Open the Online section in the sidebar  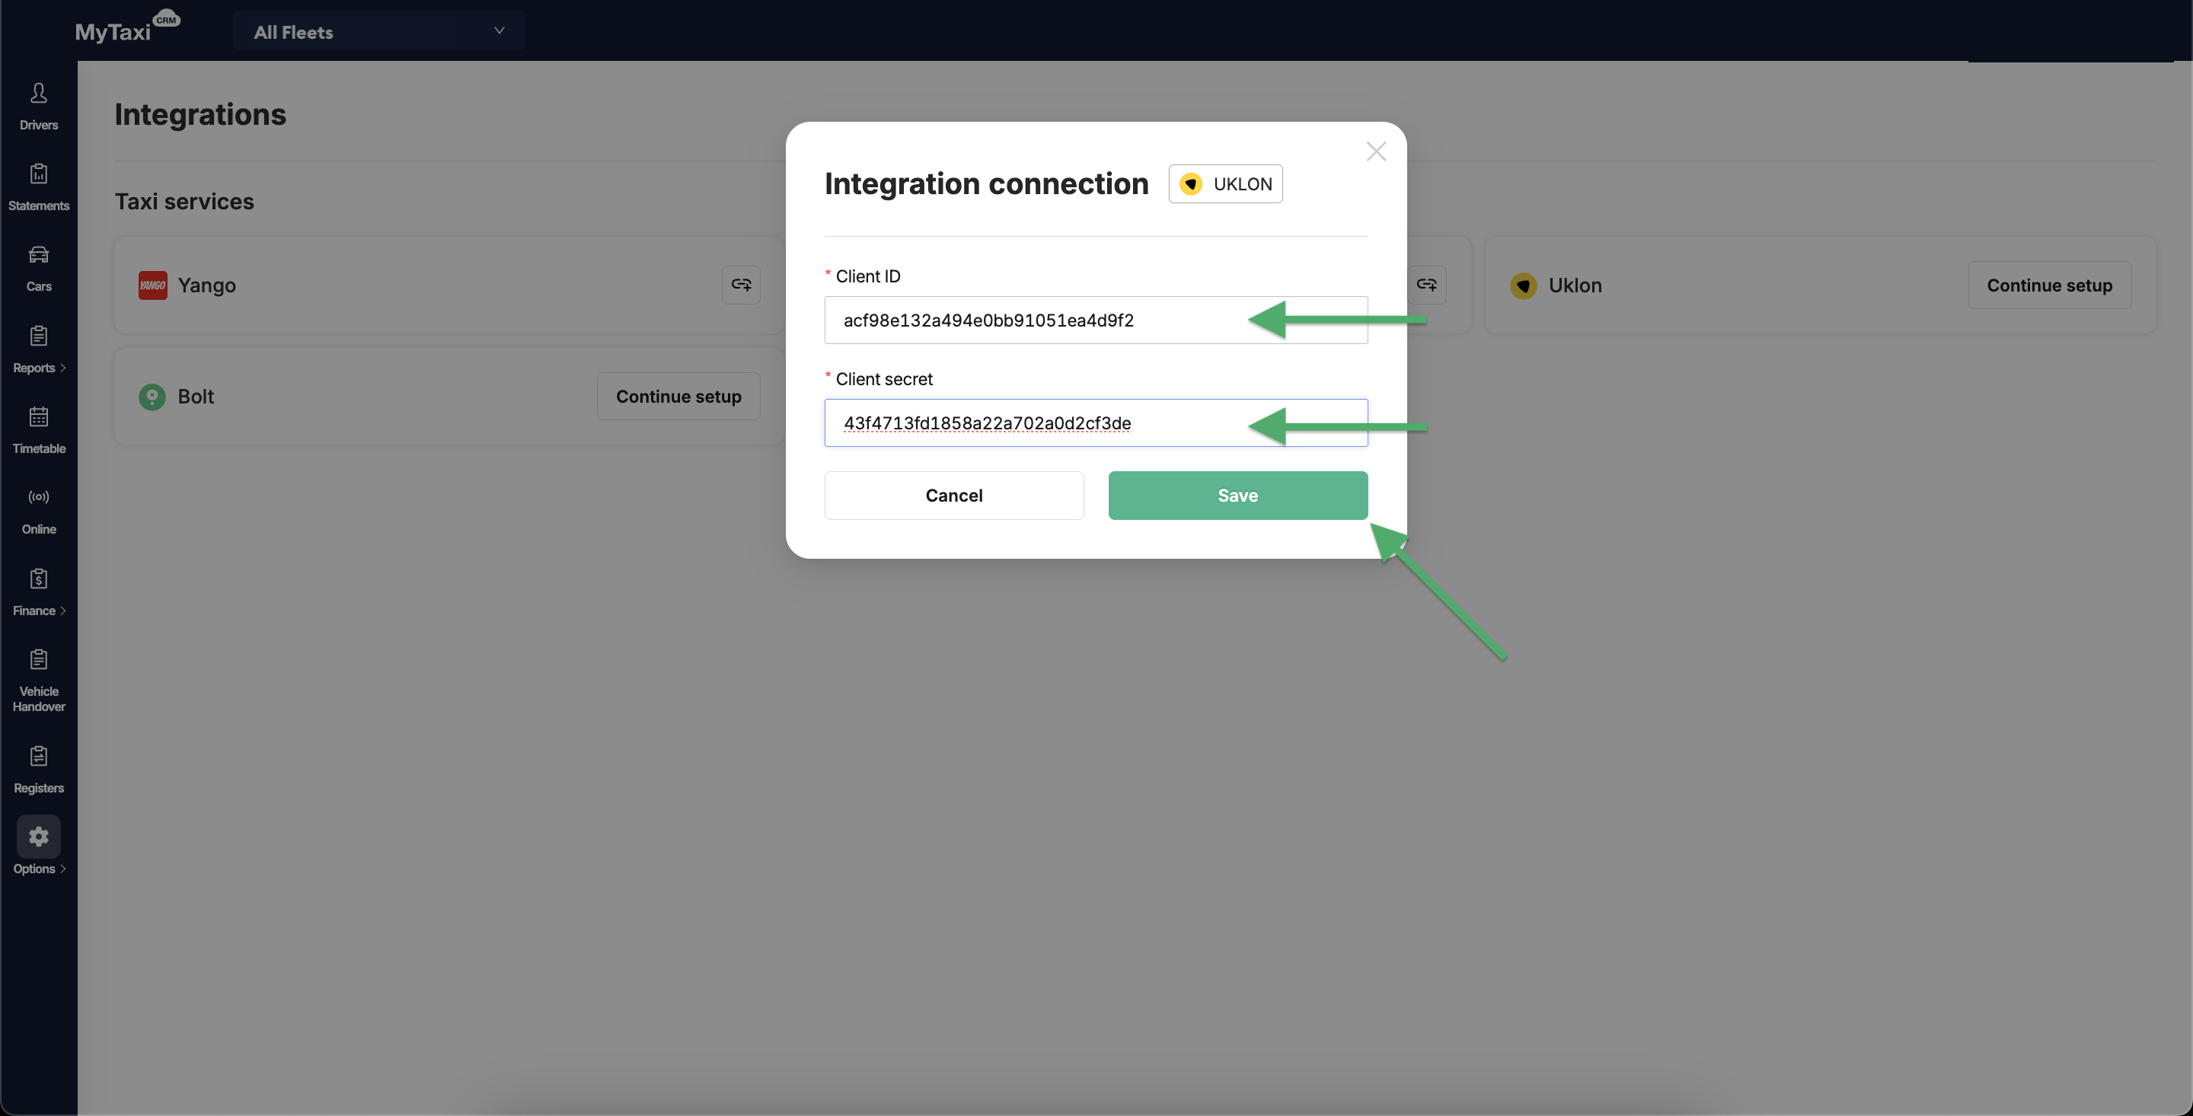pyautogui.click(x=38, y=511)
